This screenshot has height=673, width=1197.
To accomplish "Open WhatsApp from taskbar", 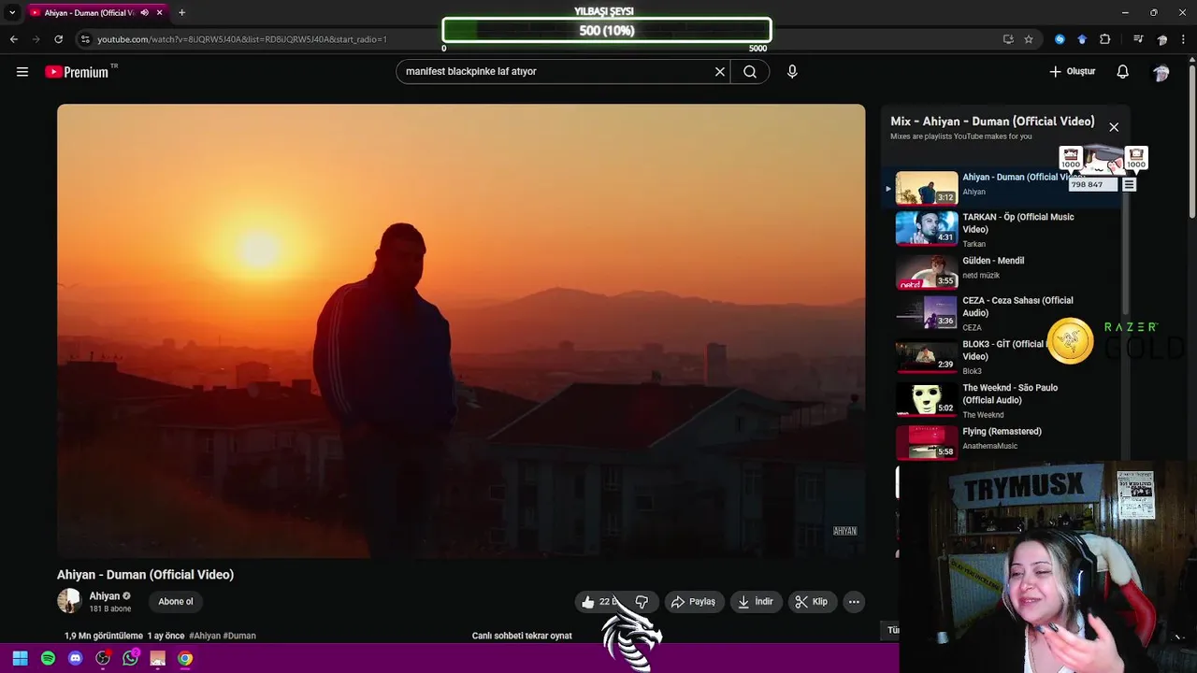I will point(130,658).
